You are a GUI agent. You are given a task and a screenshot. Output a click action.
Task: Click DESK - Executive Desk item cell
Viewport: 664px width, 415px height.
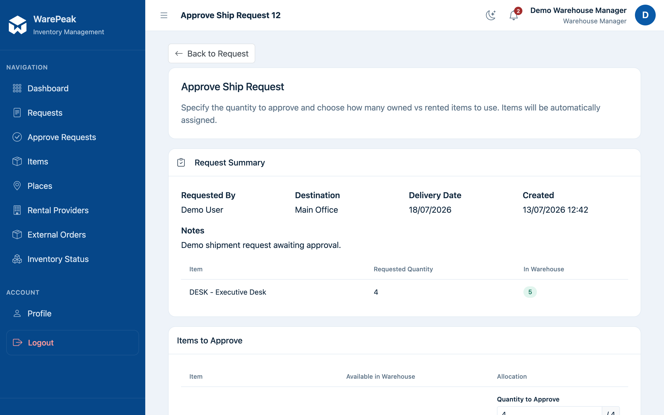[x=227, y=292]
